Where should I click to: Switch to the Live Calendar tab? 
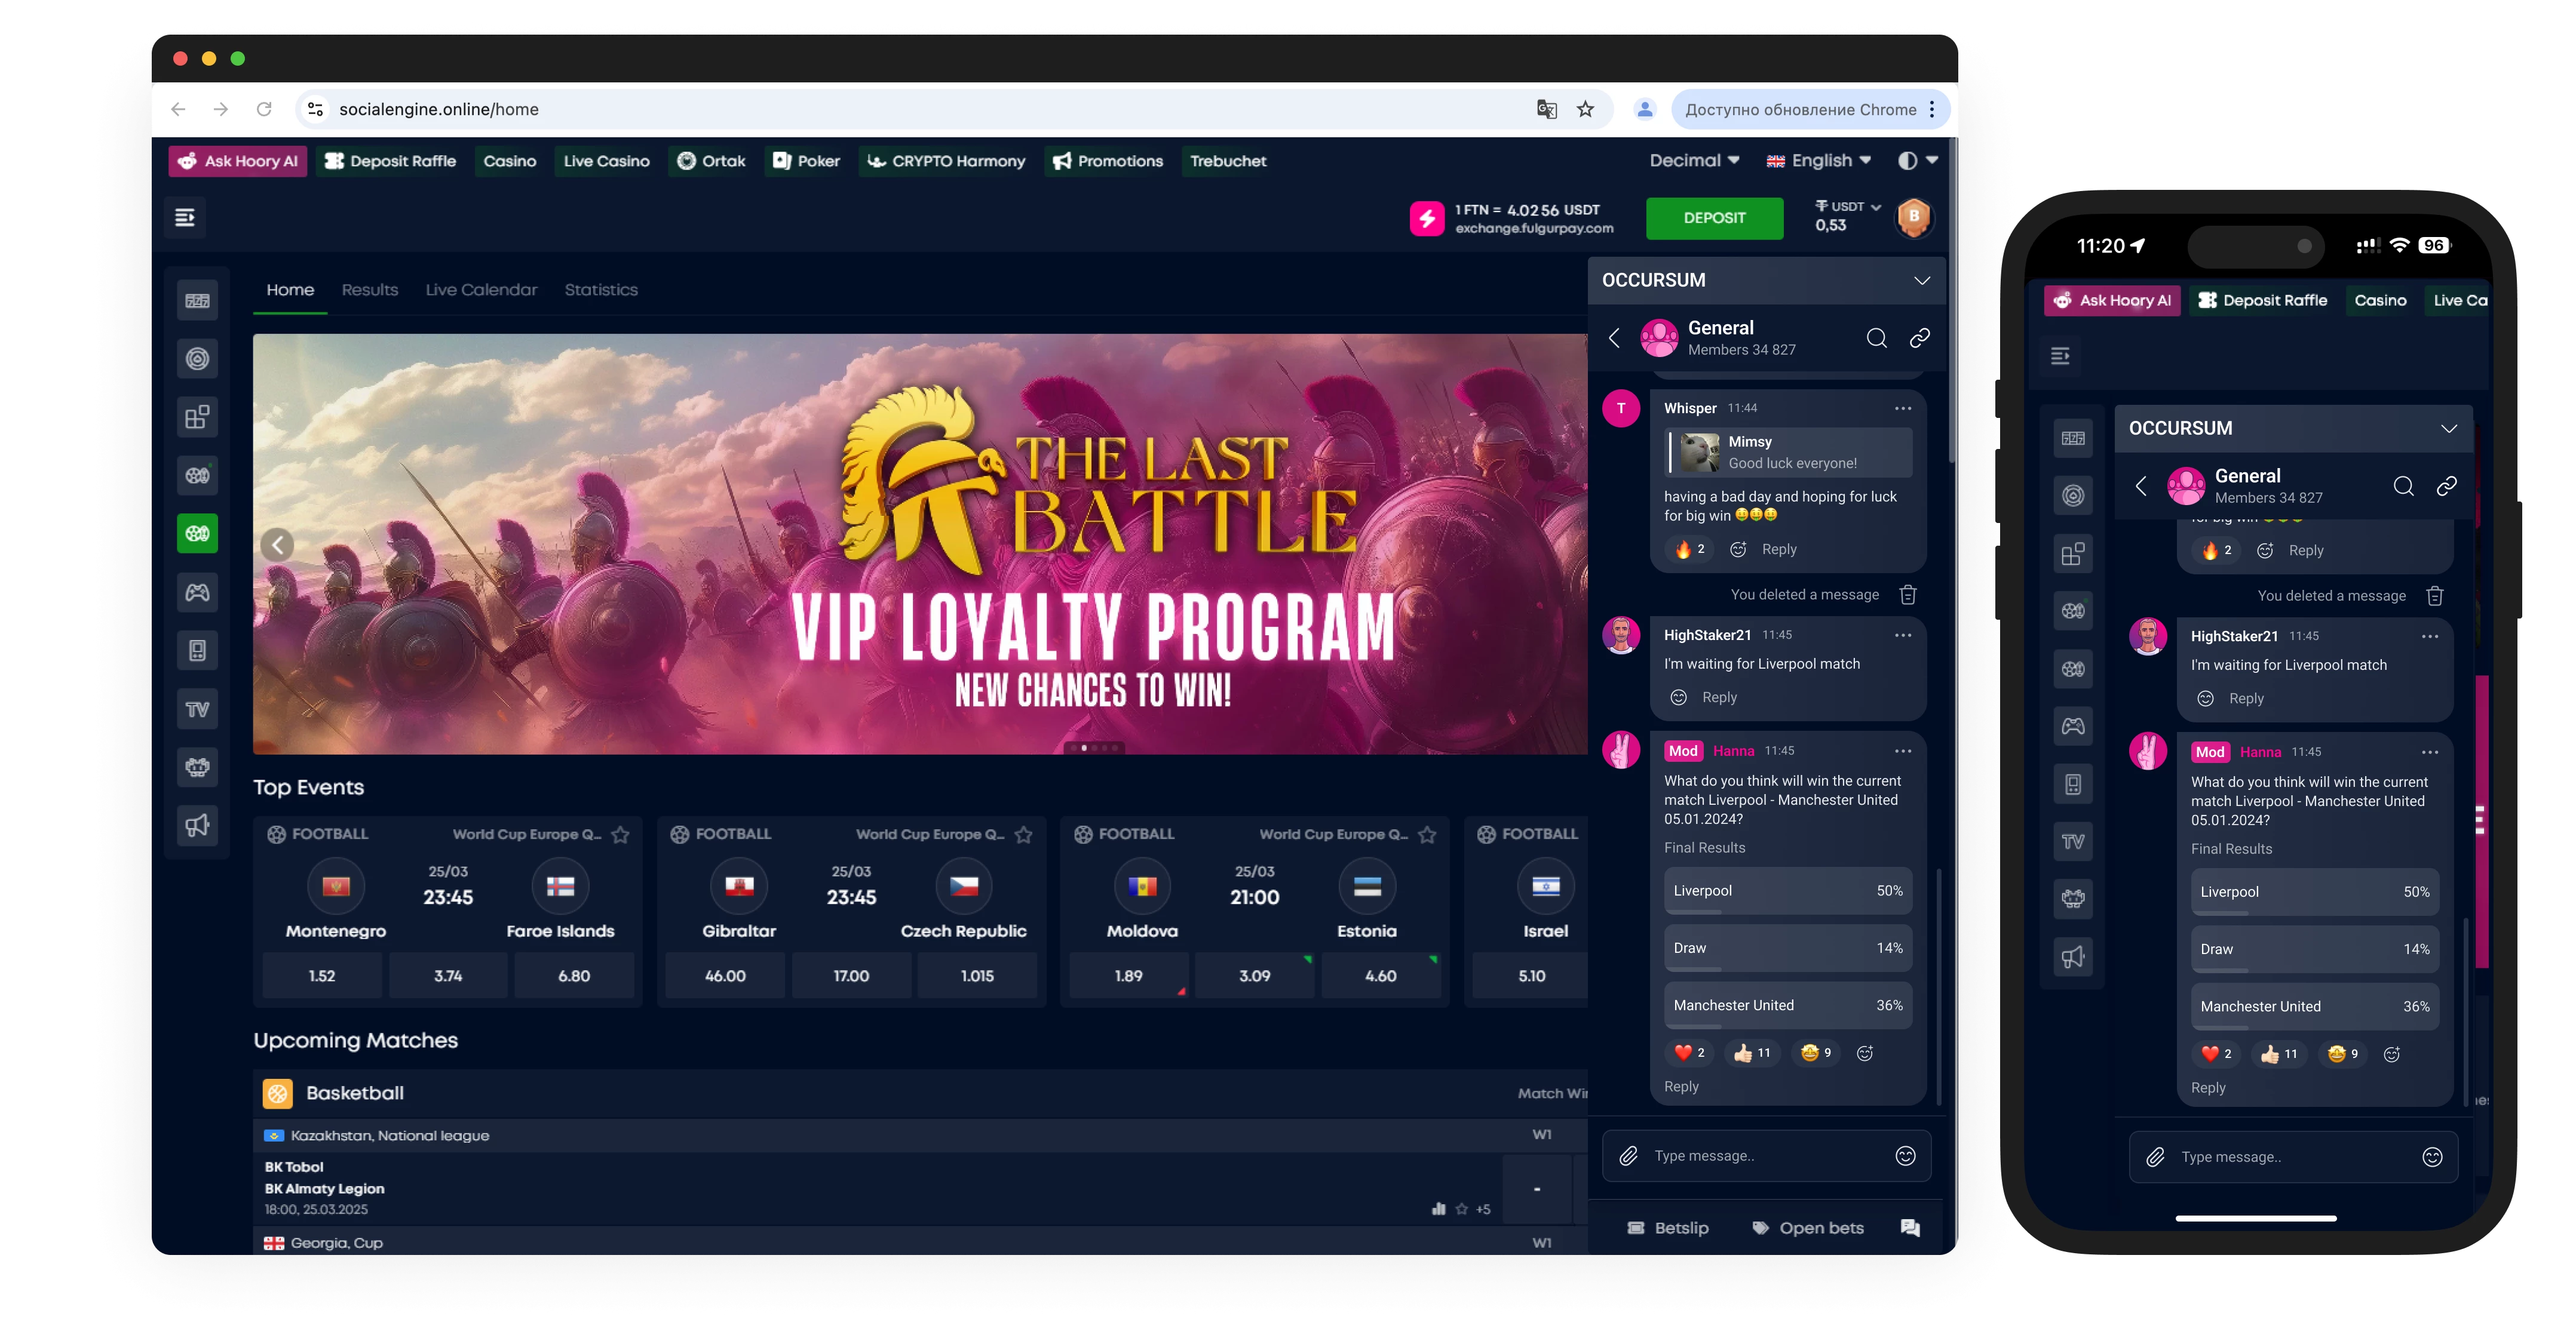481,290
